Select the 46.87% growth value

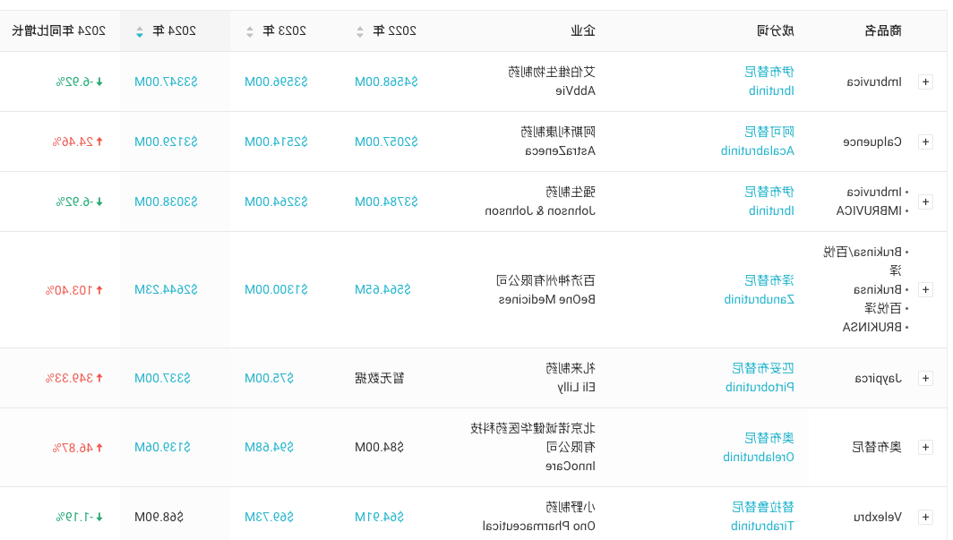tap(78, 448)
